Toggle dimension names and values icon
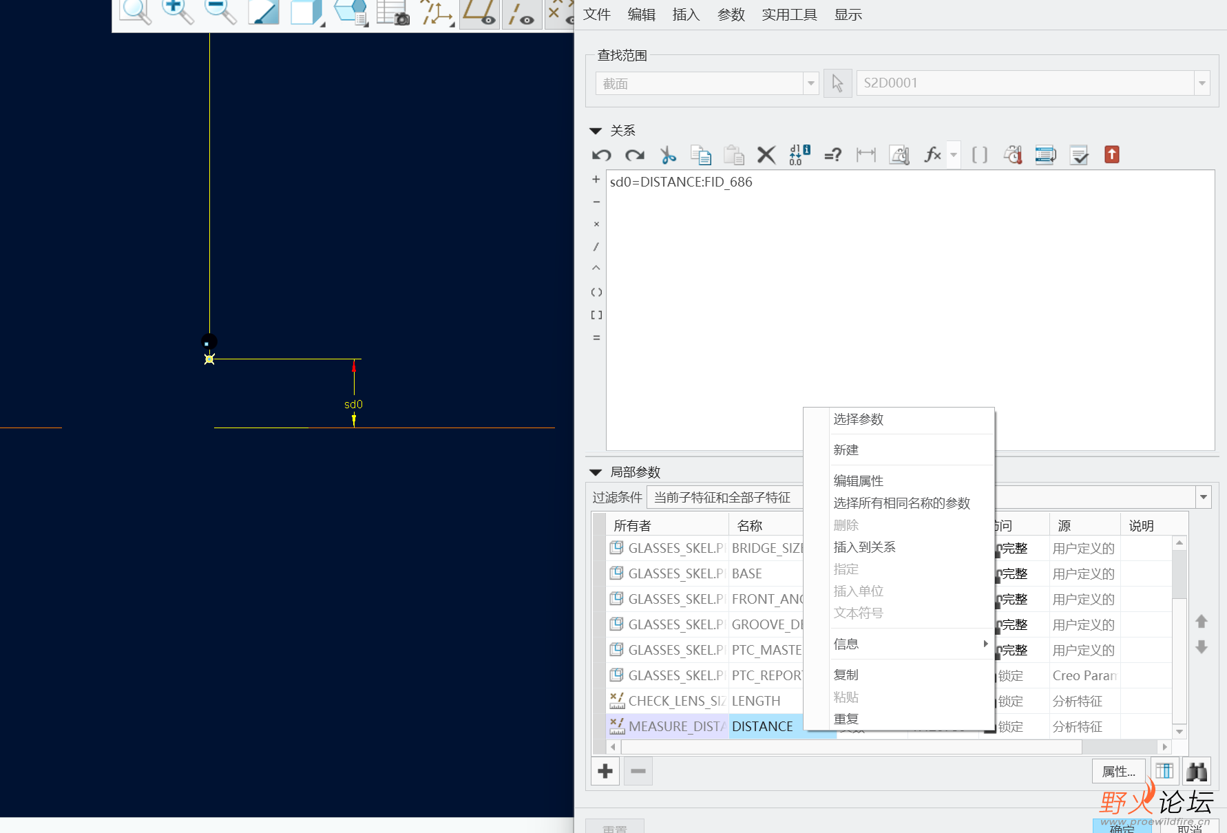Image resolution: width=1227 pixels, height=833 pixels. (x=799, y=155)
